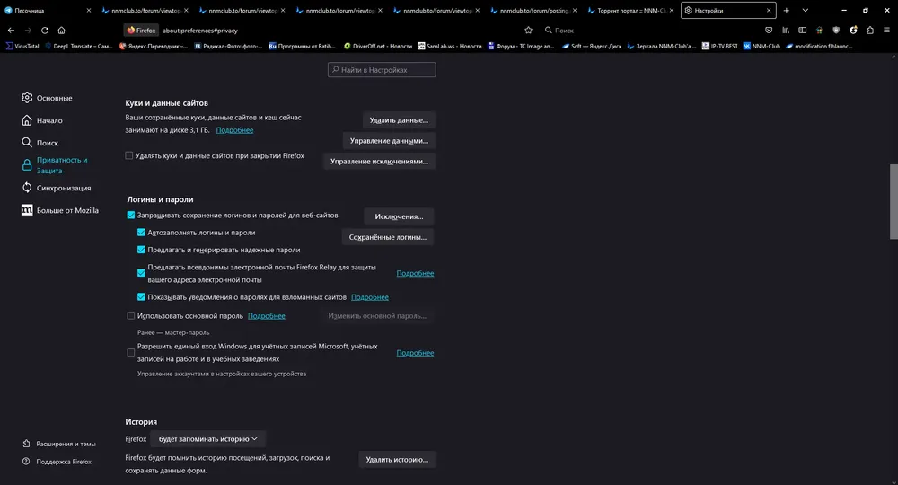Toggle the sidebar view icon
Screen dimensions: 898x485
pyautogui.click(x=802, y=31)
